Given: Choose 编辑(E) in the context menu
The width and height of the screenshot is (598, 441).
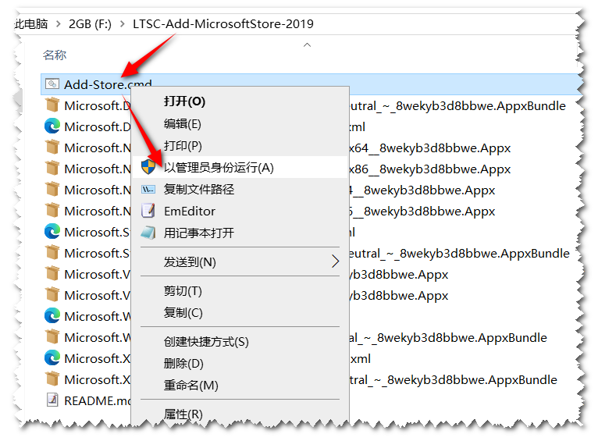Looking at the screenshot, I should tap(240, 124).
